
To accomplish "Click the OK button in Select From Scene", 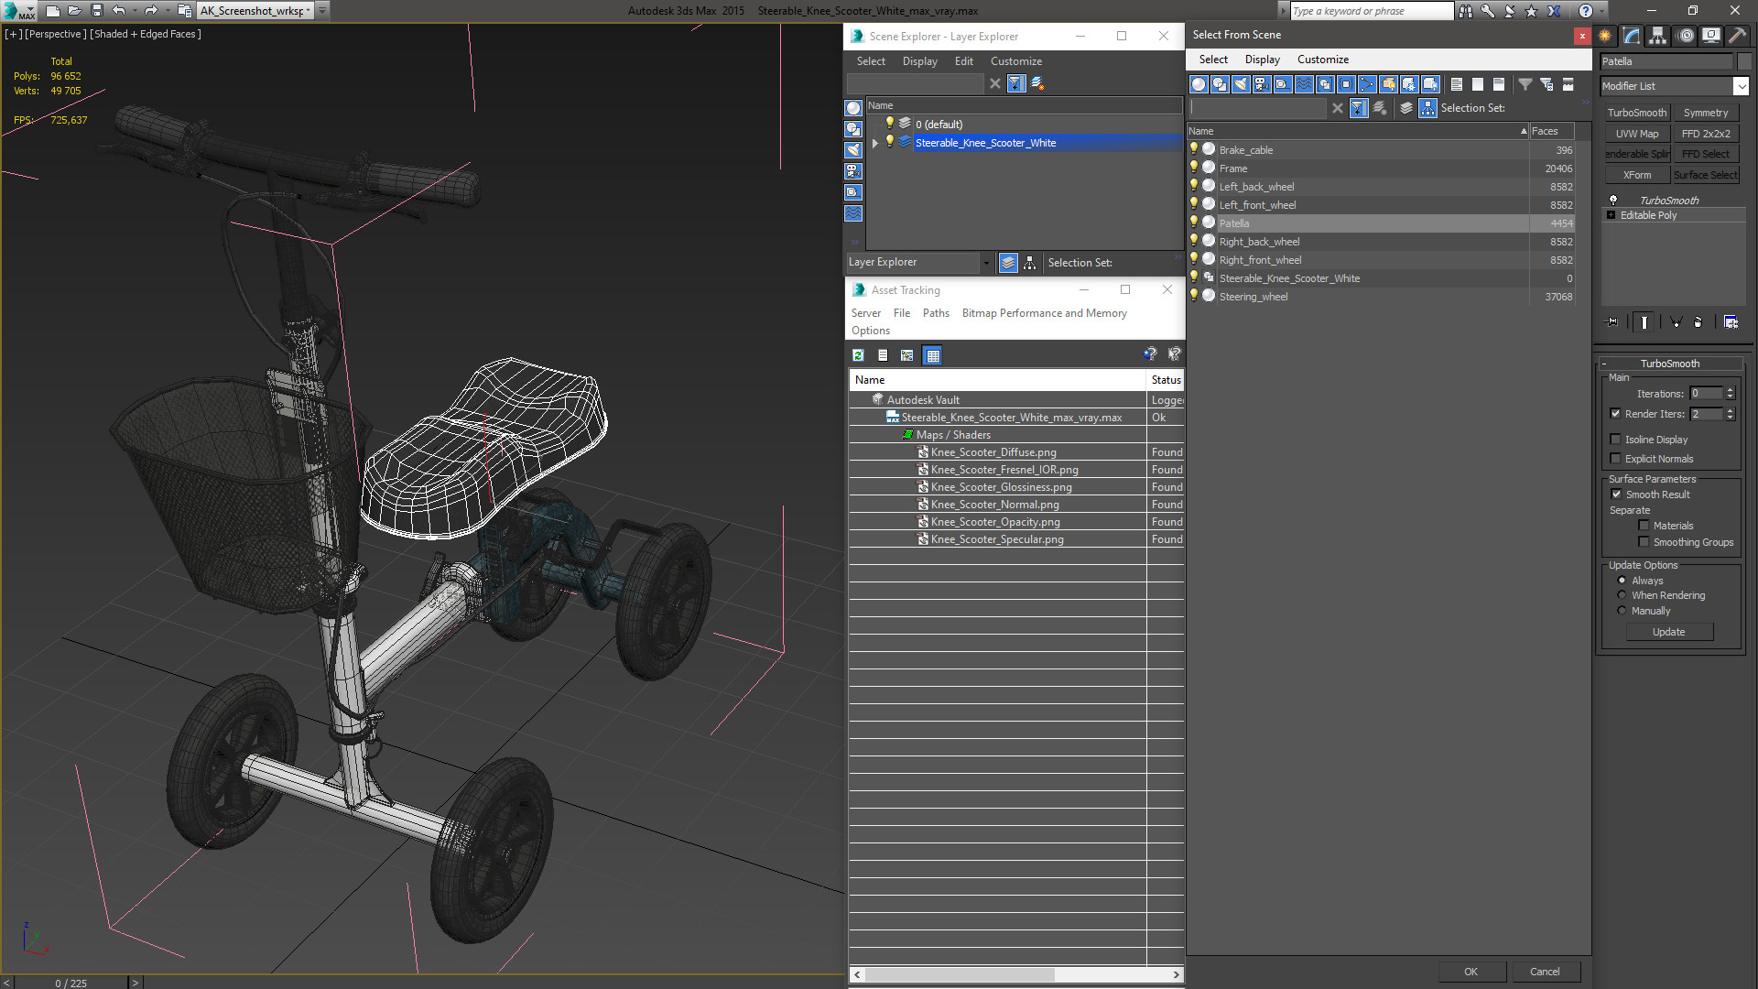I will click(x=1470, y=971).
